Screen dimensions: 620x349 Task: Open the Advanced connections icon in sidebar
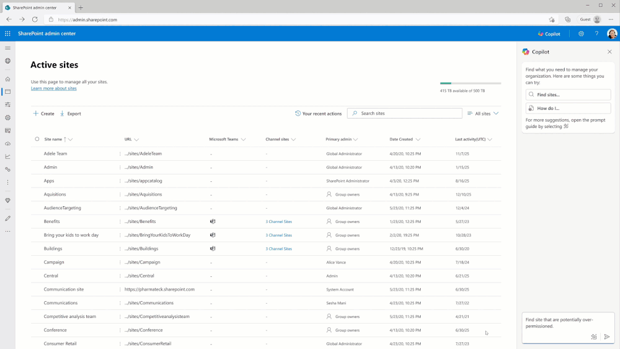[7, 170]
